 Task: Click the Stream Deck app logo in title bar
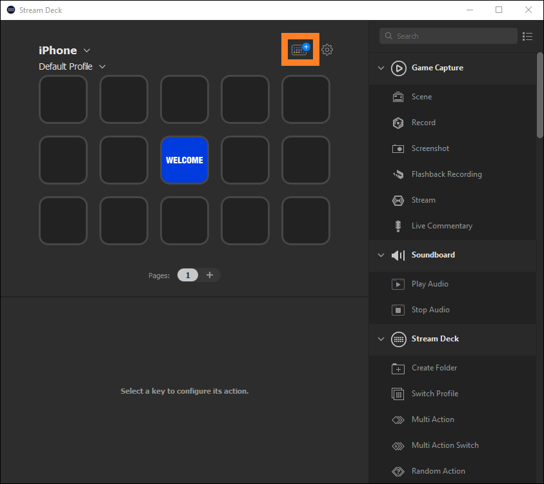click(11, 10)
